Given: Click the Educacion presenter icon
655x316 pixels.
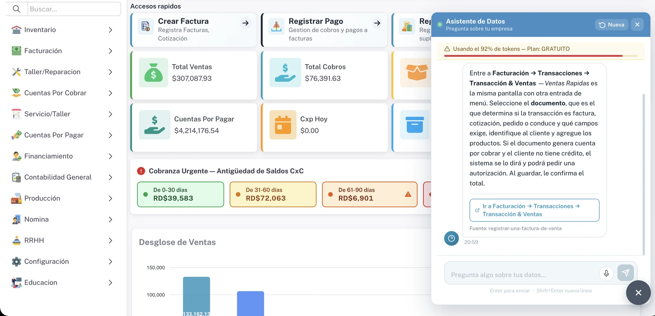Looking at the screenshot, I should 16,283.
